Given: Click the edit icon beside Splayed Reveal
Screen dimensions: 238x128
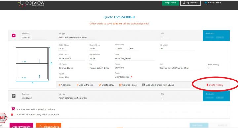Looking at the screenshot, I should [x=120, y=85].
